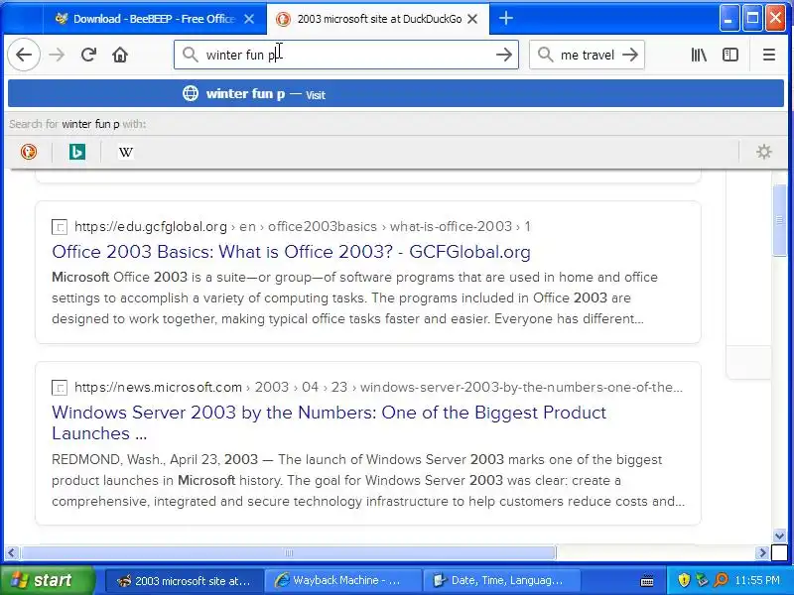
Task: Click the edu.gcfglobal.org result URL
Action: 303,226
